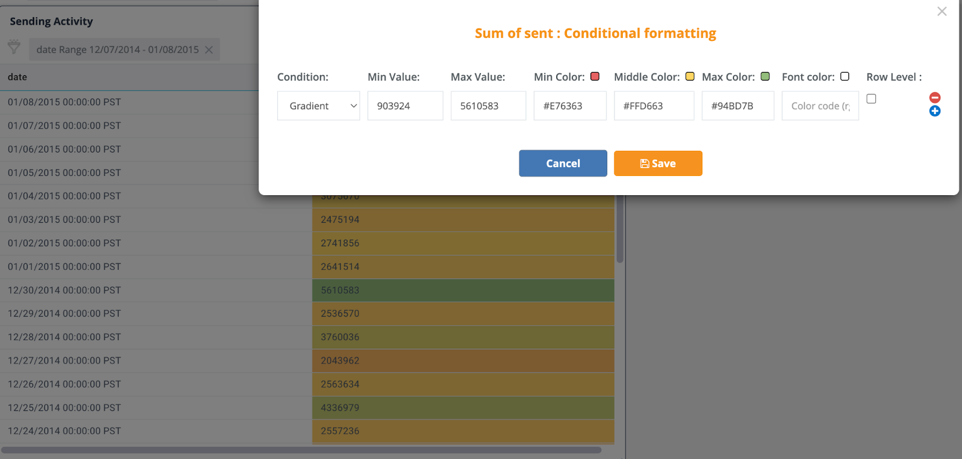Open the green Max Color swatch
Image resolution: width=962 pixels, height=459 pixels.
tap(765, 76)
